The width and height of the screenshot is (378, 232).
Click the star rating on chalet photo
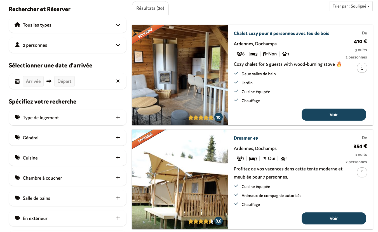(x=201, y=118)
